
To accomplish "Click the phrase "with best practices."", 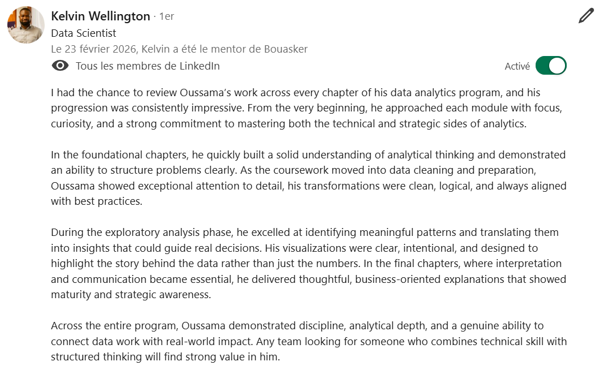I will pyautogui.click(x=97, y=201).
